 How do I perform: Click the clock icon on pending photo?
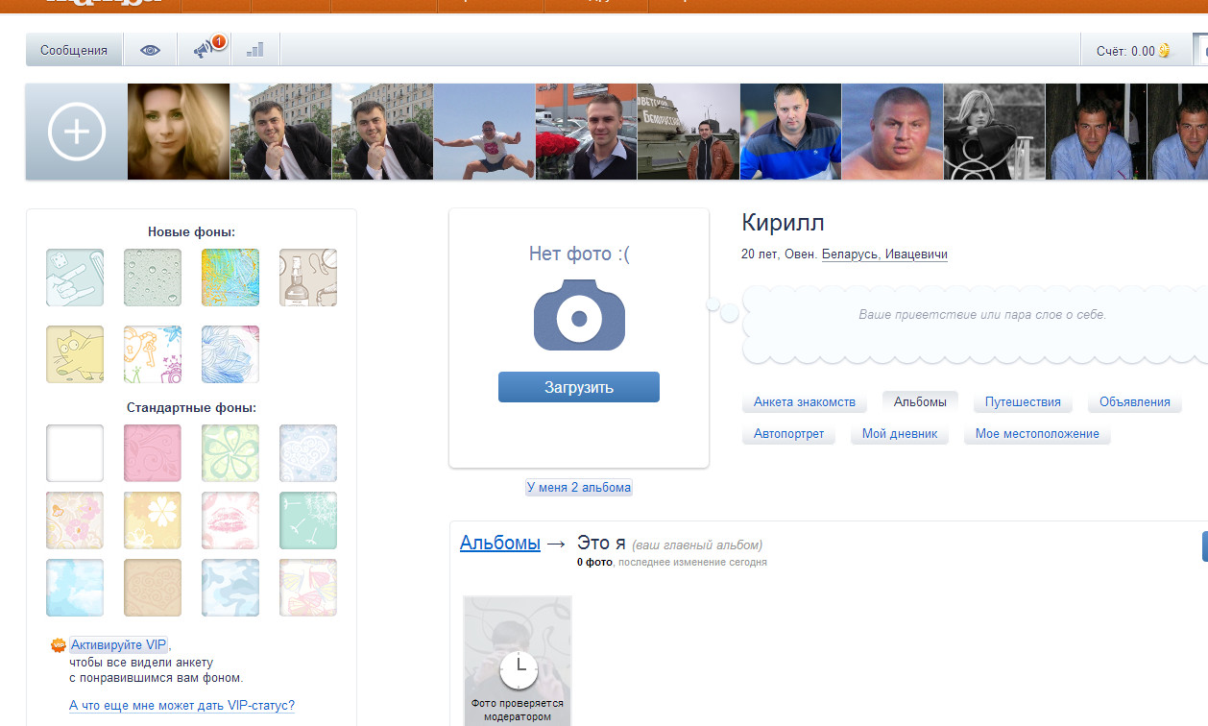click(519, 669)
